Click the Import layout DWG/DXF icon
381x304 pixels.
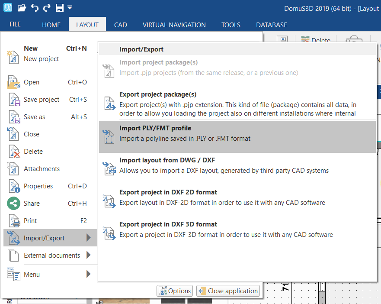click(109, 169)
